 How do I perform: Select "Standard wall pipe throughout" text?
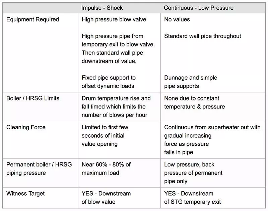click(x=202, y=36)
